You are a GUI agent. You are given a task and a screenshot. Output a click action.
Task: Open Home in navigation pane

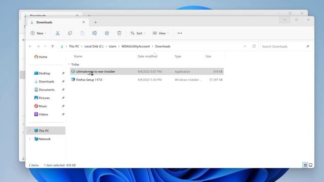pyautogui.click(x=40, y=57)
